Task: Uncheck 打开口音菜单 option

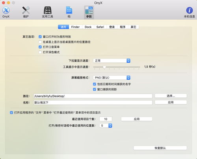Action: coord(40,47)
